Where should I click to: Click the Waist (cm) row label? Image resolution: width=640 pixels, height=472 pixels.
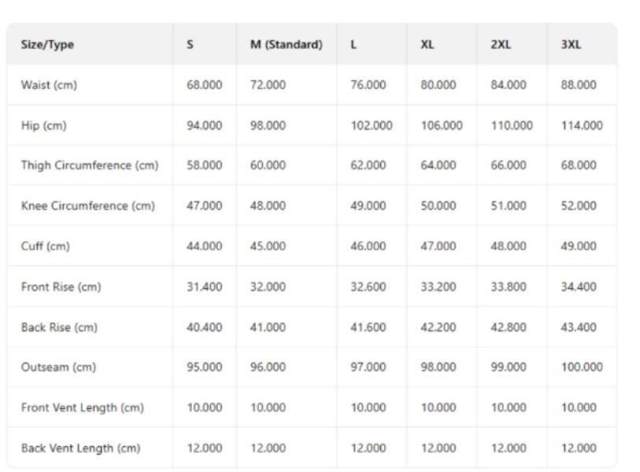point(49,85)
